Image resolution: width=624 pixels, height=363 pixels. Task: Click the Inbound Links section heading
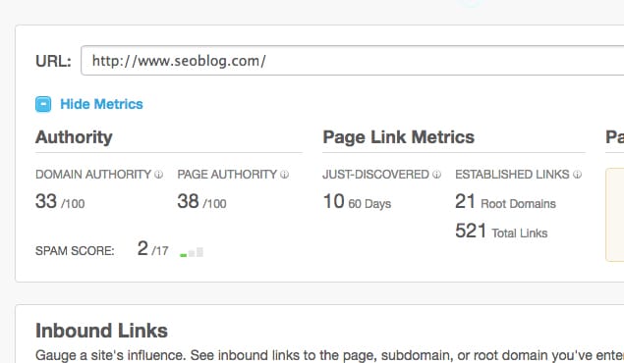click(x=101, y=331)
